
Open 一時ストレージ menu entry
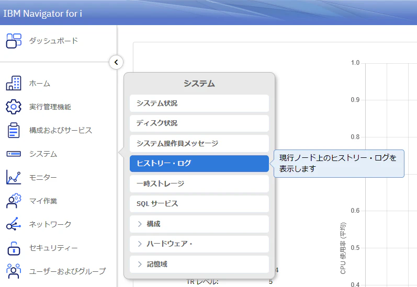coord(199,183)
